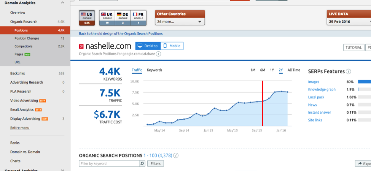Show the Entire menu link
Viewport: 371px width, 171px height.
(20, 128)
